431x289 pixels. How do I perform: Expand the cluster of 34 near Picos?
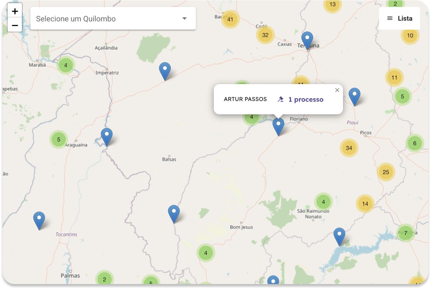(x=349, y=148)
